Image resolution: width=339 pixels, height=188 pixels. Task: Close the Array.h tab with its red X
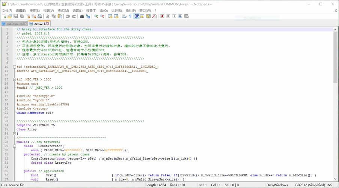tap(47, 24)
